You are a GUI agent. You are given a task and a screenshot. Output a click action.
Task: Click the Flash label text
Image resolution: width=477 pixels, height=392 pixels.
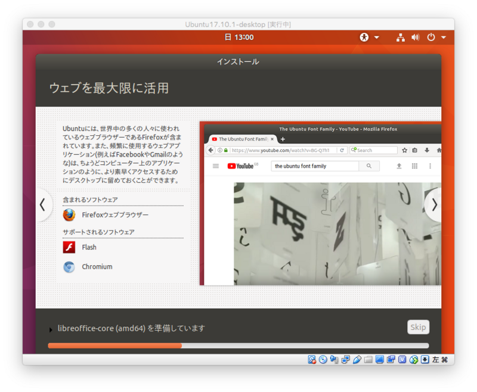point(89,247)
